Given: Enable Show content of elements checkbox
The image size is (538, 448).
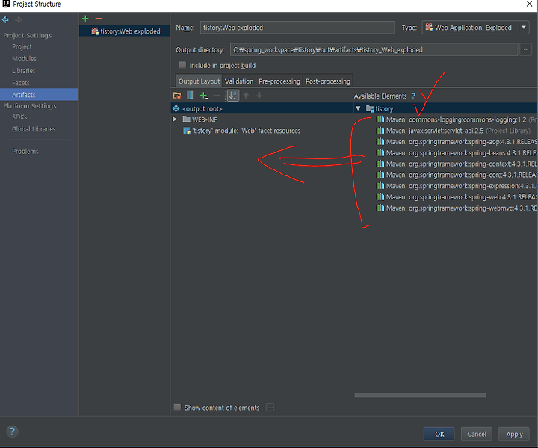Looking at the screenshot, I should pos(177,407).
